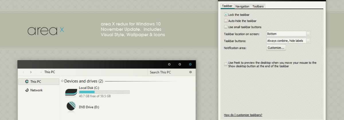Select the Local Disk (C:) drive icon

click(x=71, y=92)
